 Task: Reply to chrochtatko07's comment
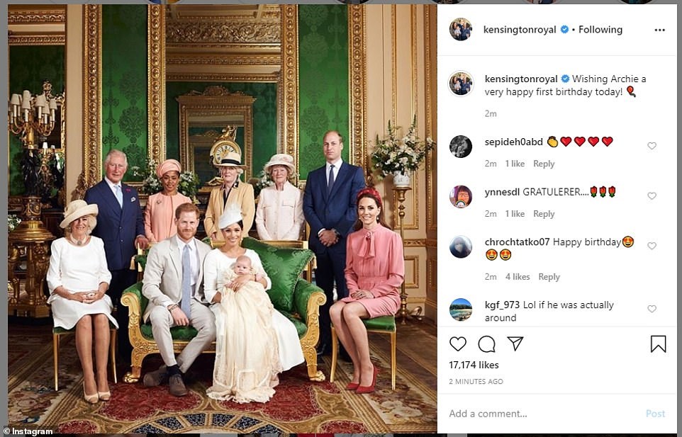[x=549, y=277]
